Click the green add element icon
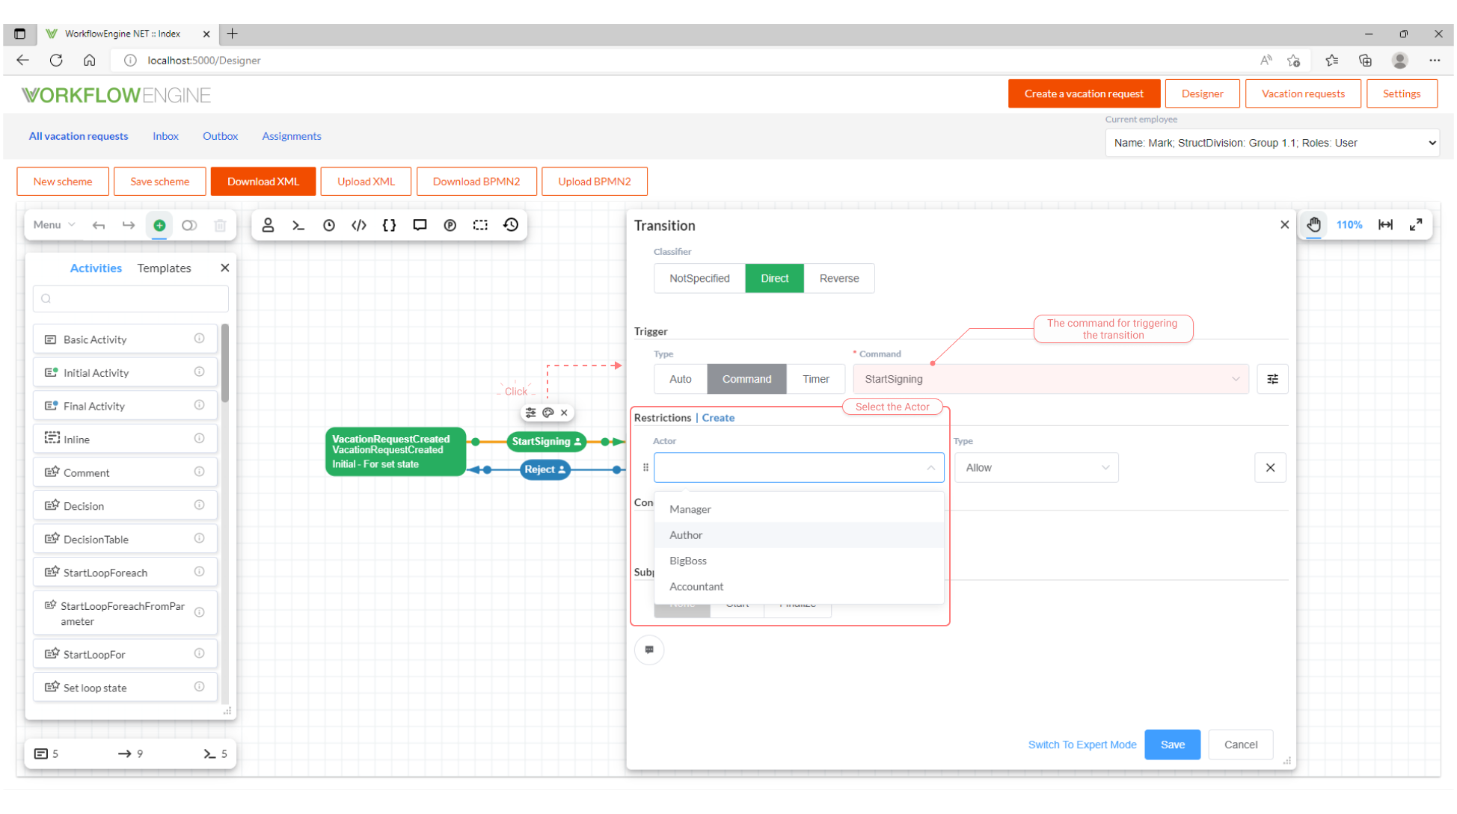 tap(159, 225)
